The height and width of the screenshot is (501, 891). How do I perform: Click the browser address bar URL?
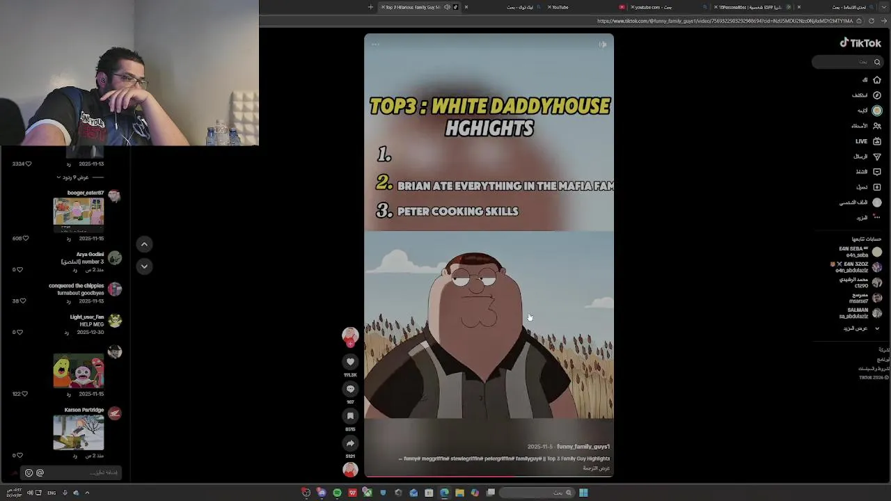click(724, 21)
